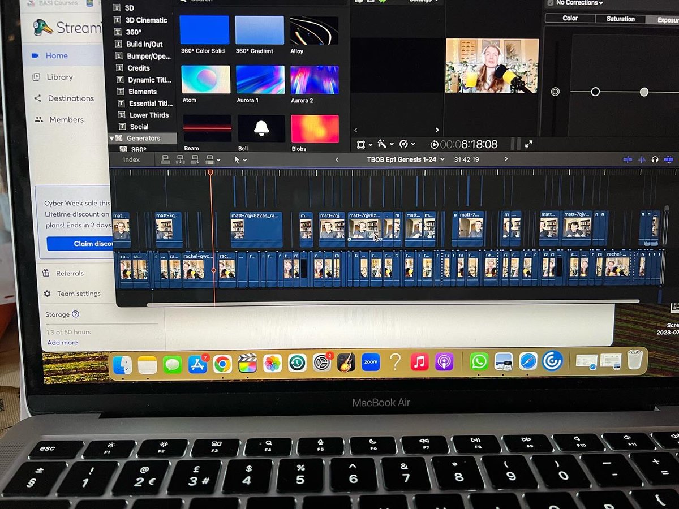
Task: Click the insert clip icon in timeline toolbar
Action: 181,159
